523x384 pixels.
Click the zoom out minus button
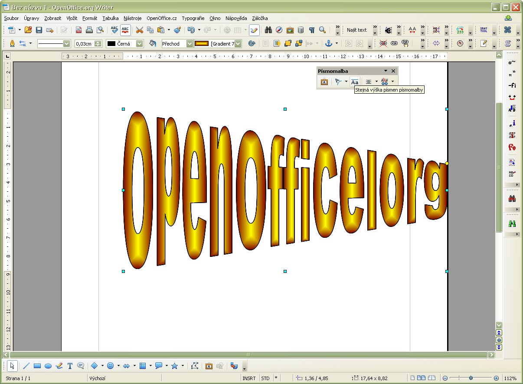click(x=445, y=378)
